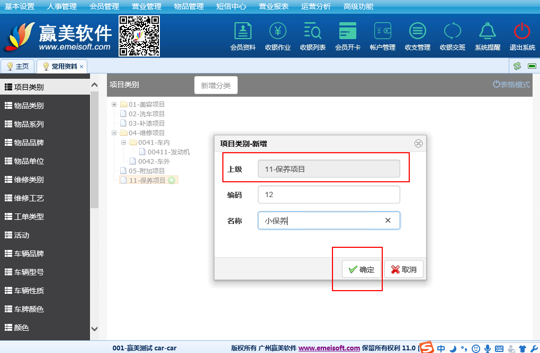This screenshot has height=353, width=540.
Task: Select 车辆品牌 in the sidebar
Action: (29, 254)
